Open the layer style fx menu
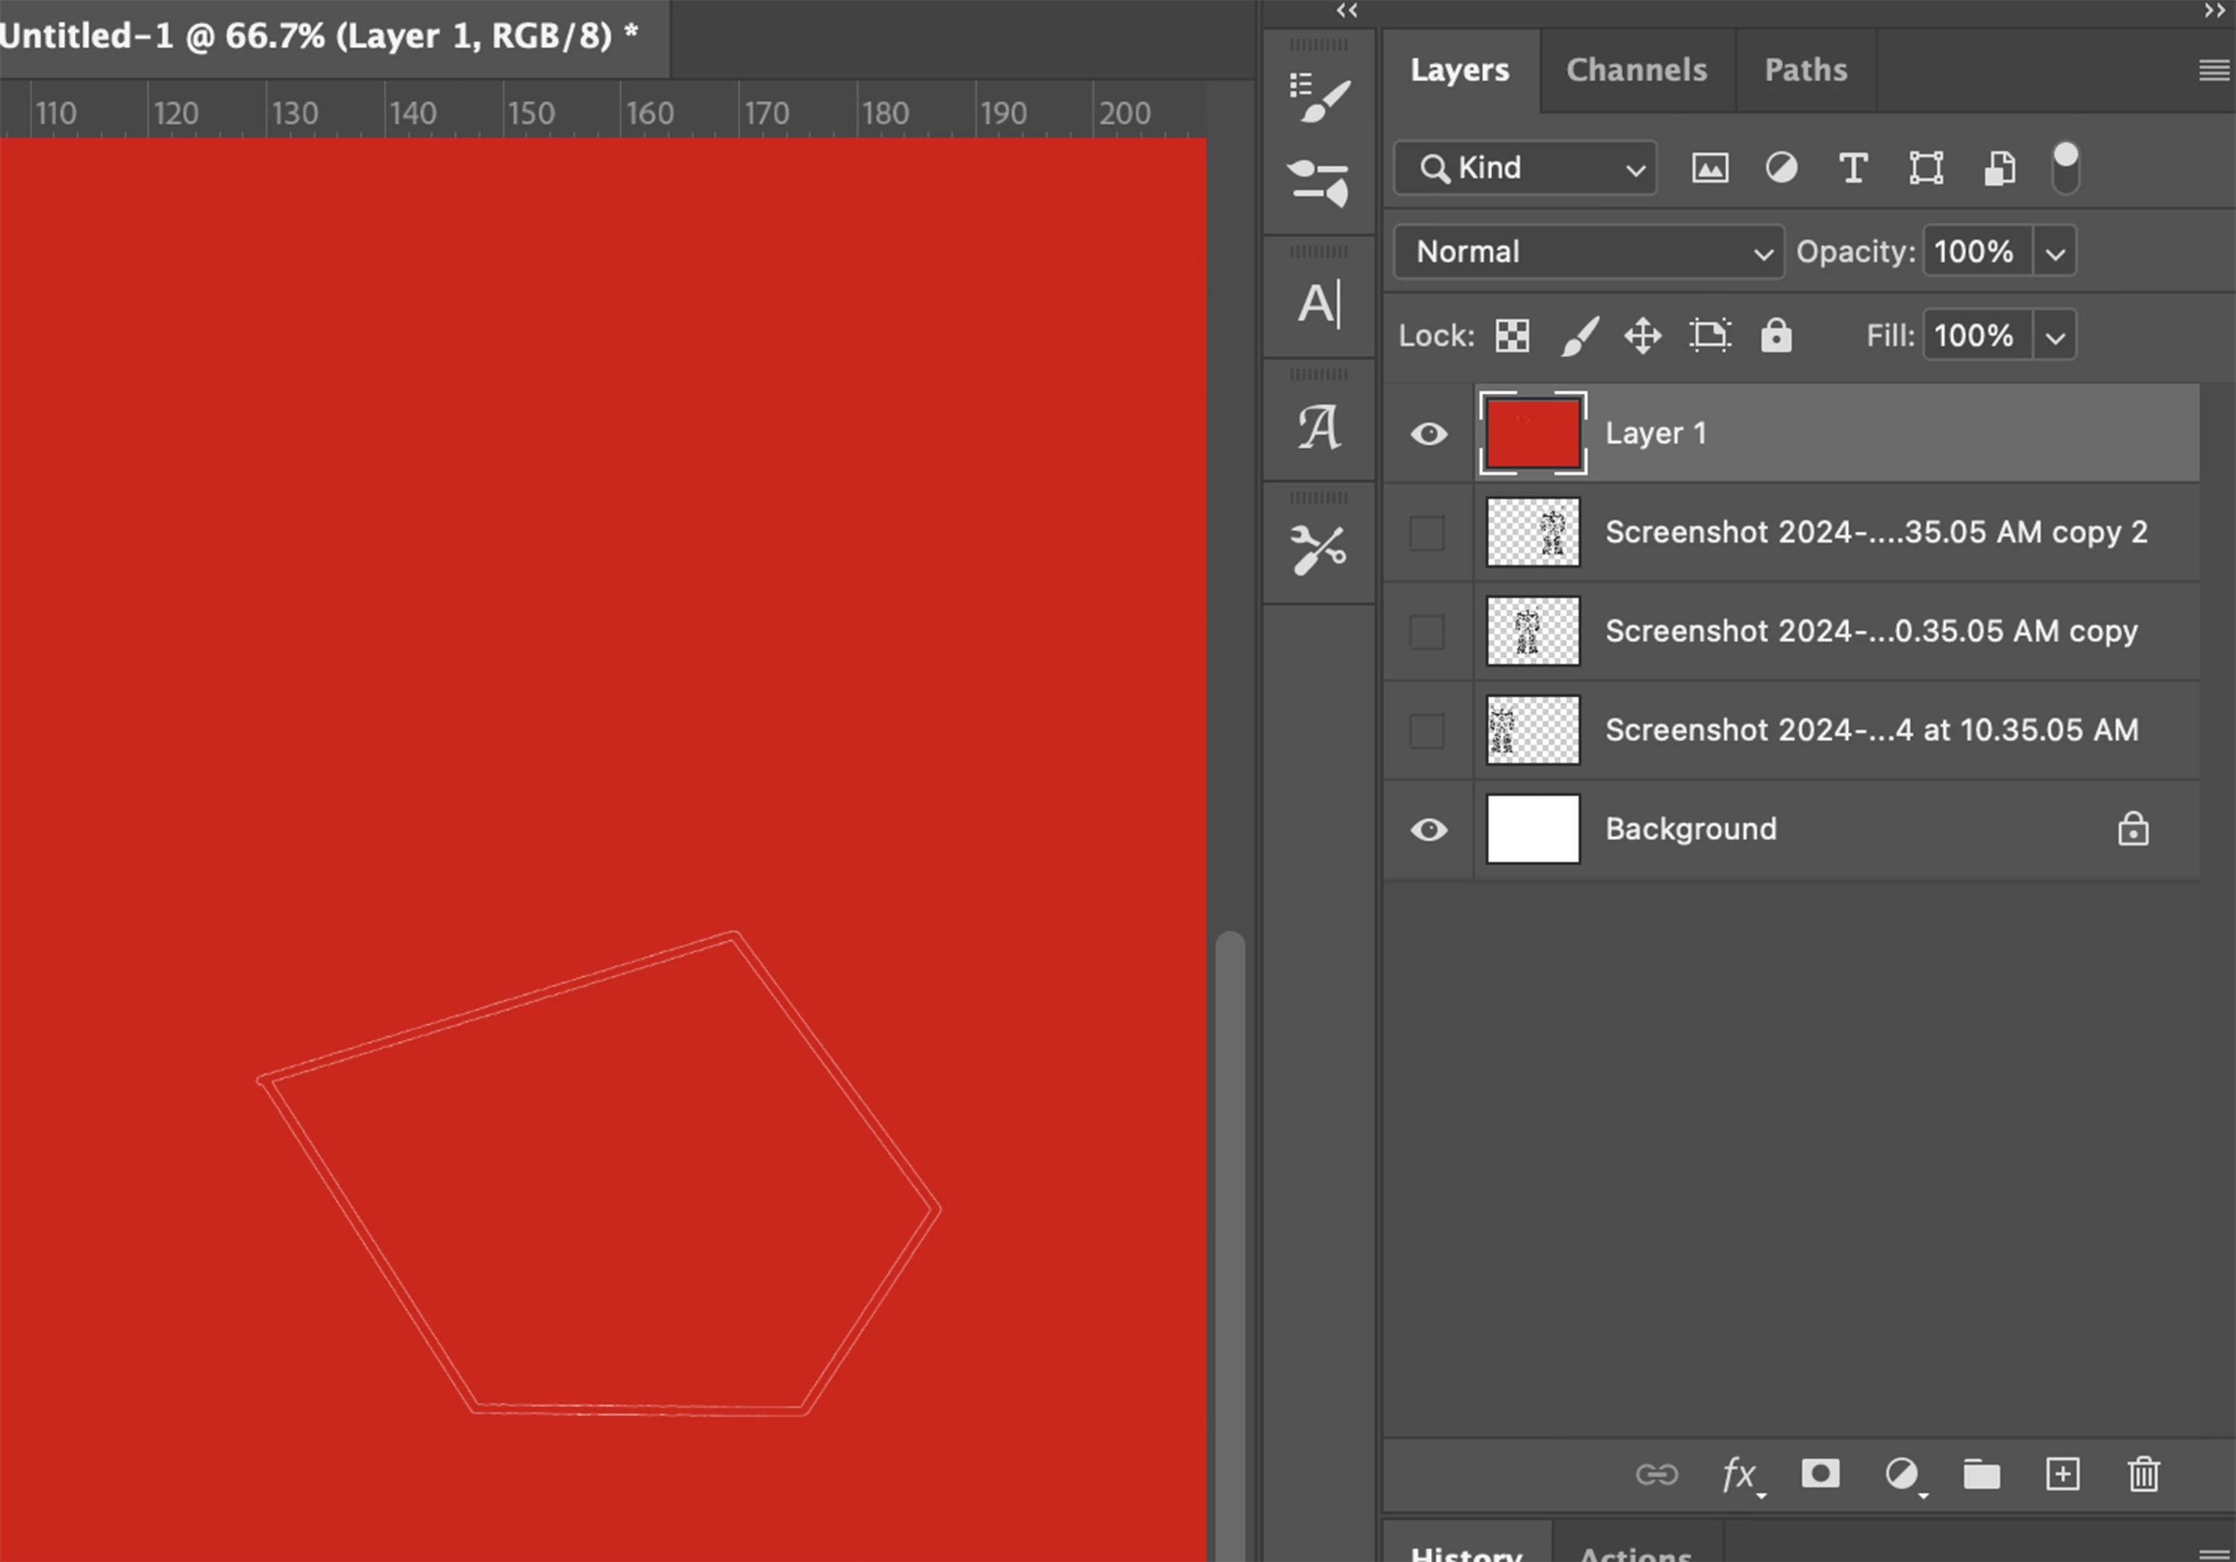 (1739, 1473)
